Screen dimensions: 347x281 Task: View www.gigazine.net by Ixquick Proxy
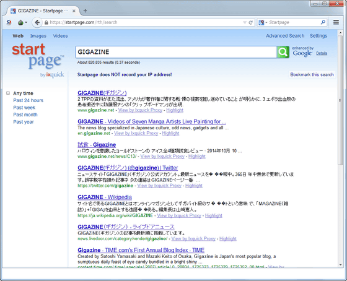140,110
